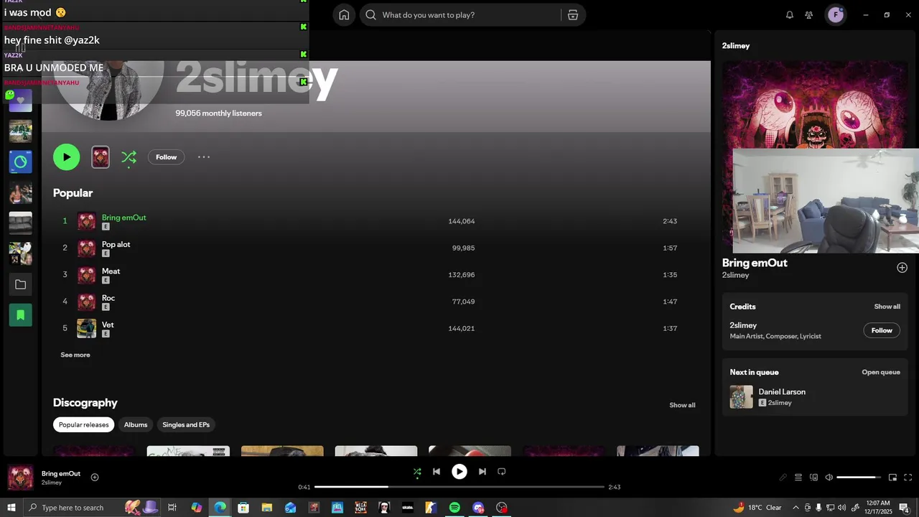
Task: Switch to the Albums filter chip
Action: (136, 424)
